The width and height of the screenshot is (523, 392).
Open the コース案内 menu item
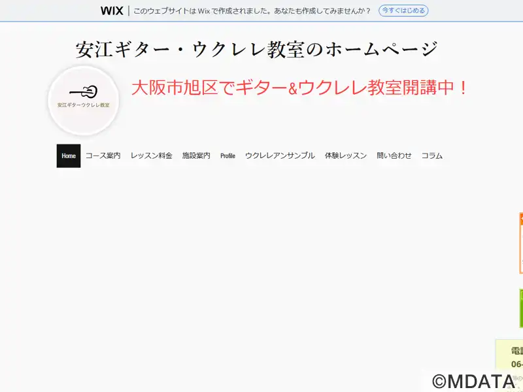[x=103, y=156]
